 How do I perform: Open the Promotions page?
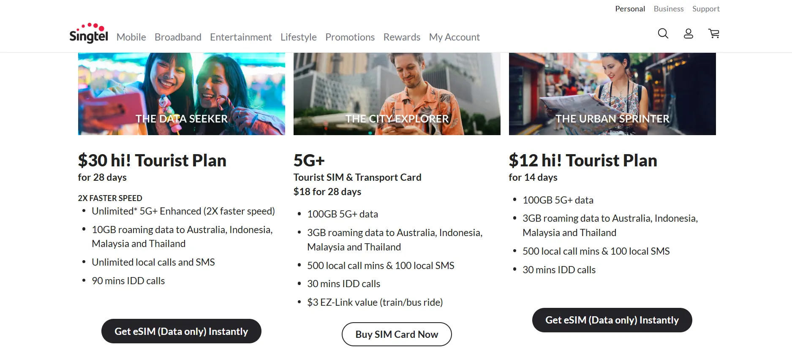click(x=350, y=37)
